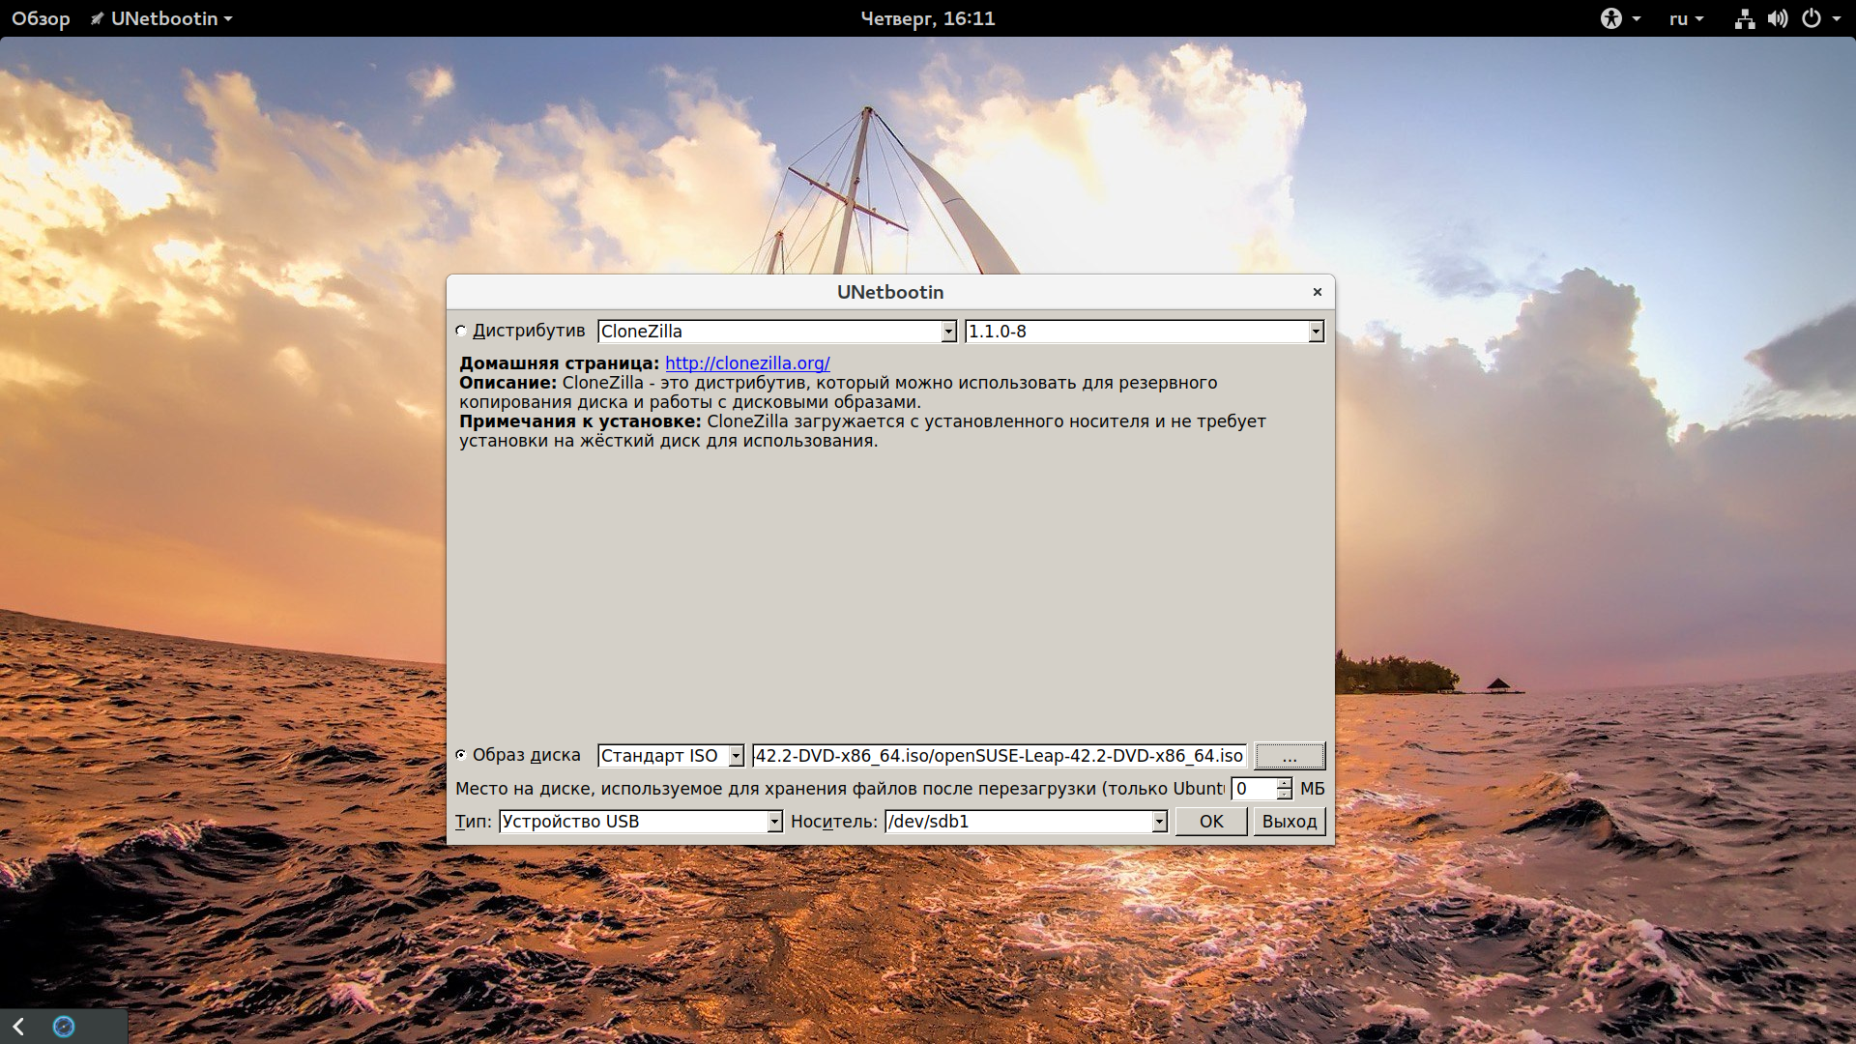Viewport: 1856px width, 1044px height.
Task: Open the Обзор activities overview
Action: (x=41, y=18)
